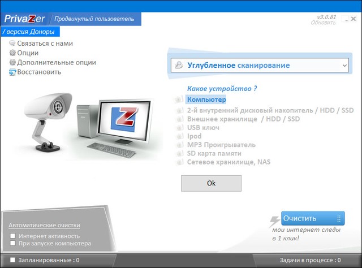This screenshot has width=362, height=268.
Task: Select SD карта памяти option
Action: 214,153
